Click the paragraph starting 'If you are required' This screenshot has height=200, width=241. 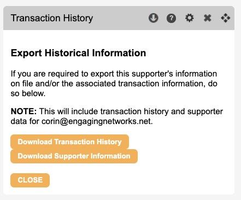click(x=114, y=84)
